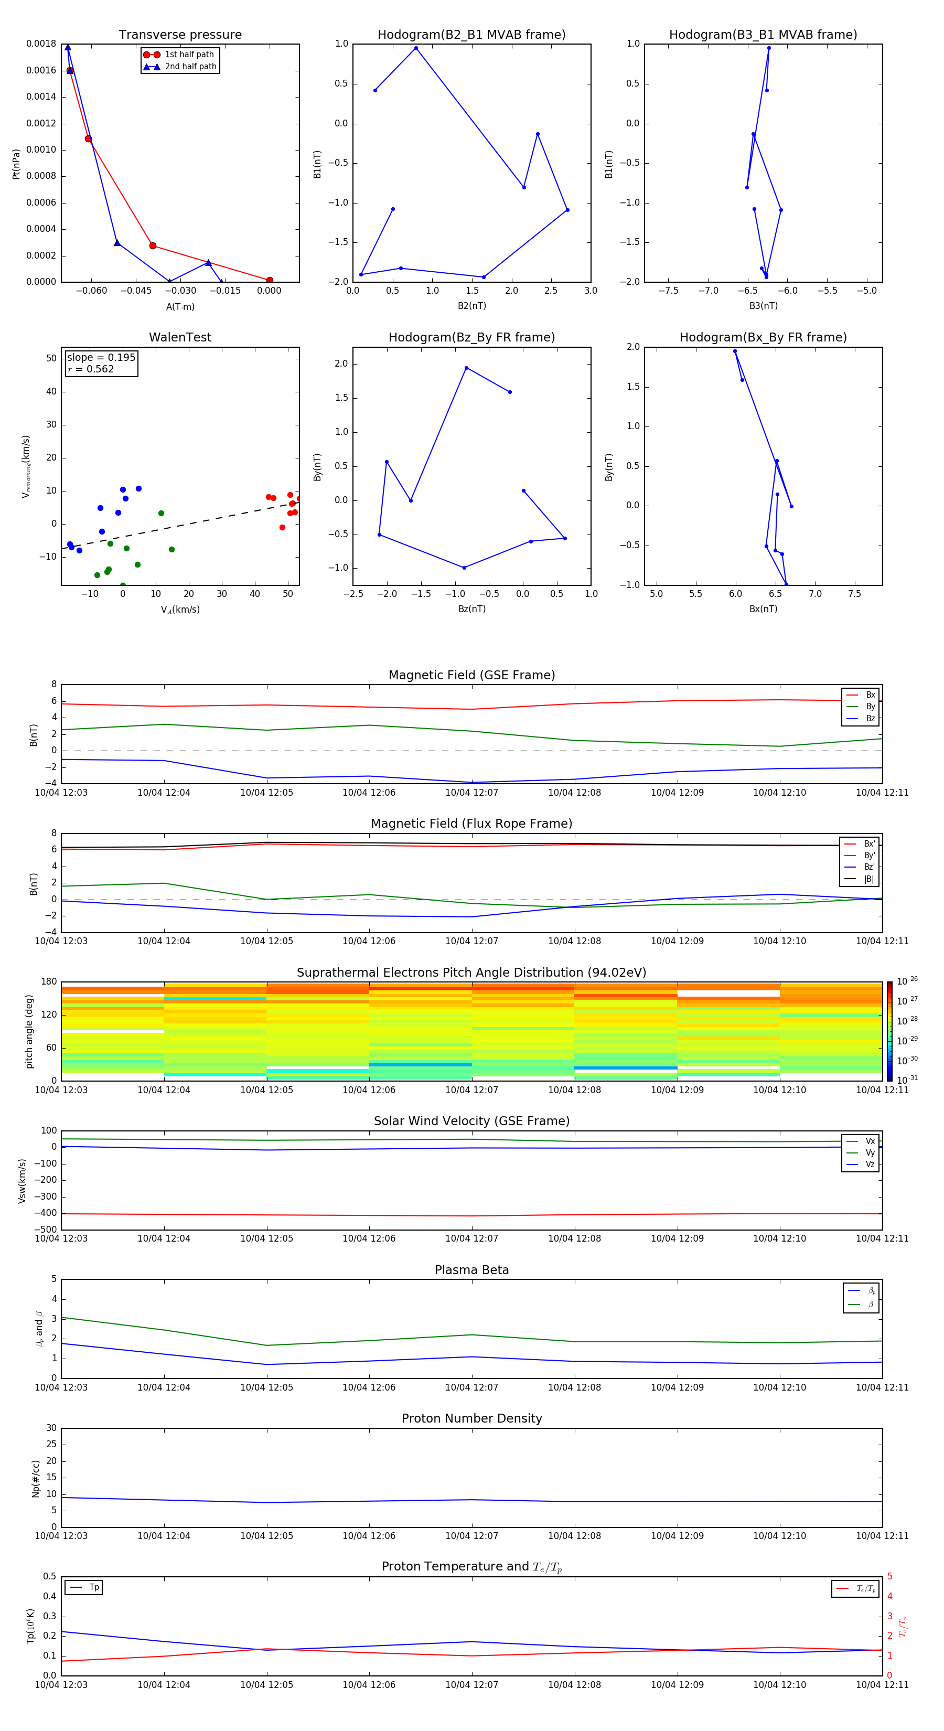Click the 'Solar Wind Velocity (GSE Frame)' title

(471, 1121)
